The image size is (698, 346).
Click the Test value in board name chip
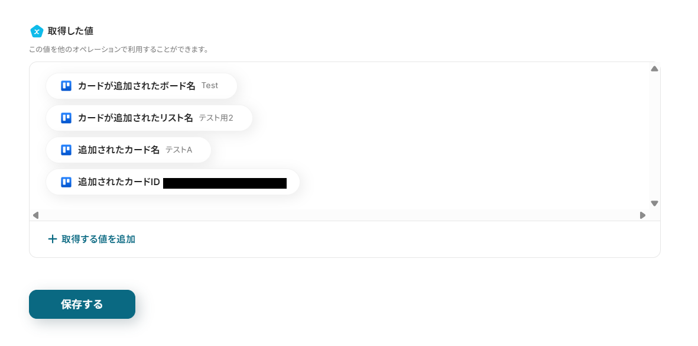pyautogui.click(x=210, y=86)
